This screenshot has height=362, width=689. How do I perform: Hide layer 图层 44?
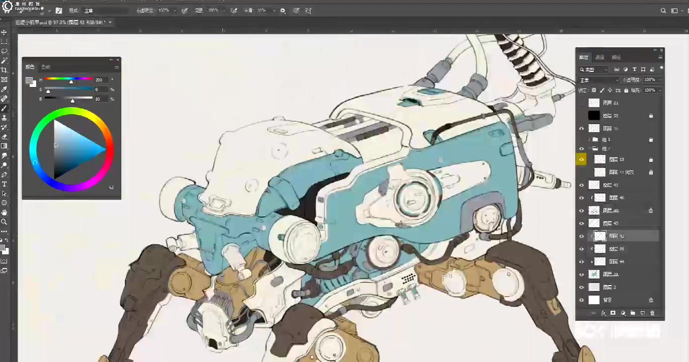[582, 262]
